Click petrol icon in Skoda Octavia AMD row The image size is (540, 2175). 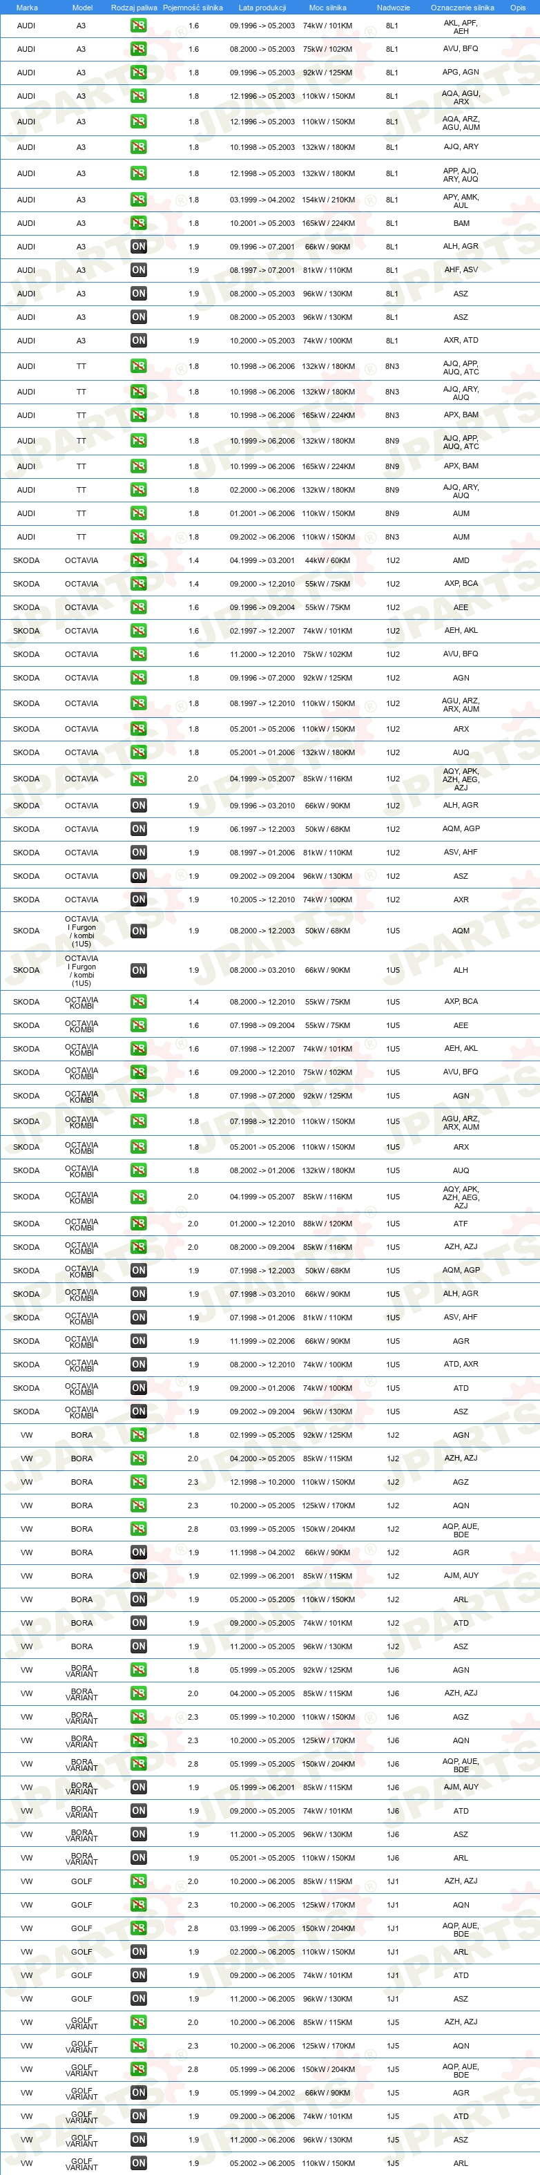[138, 560]
